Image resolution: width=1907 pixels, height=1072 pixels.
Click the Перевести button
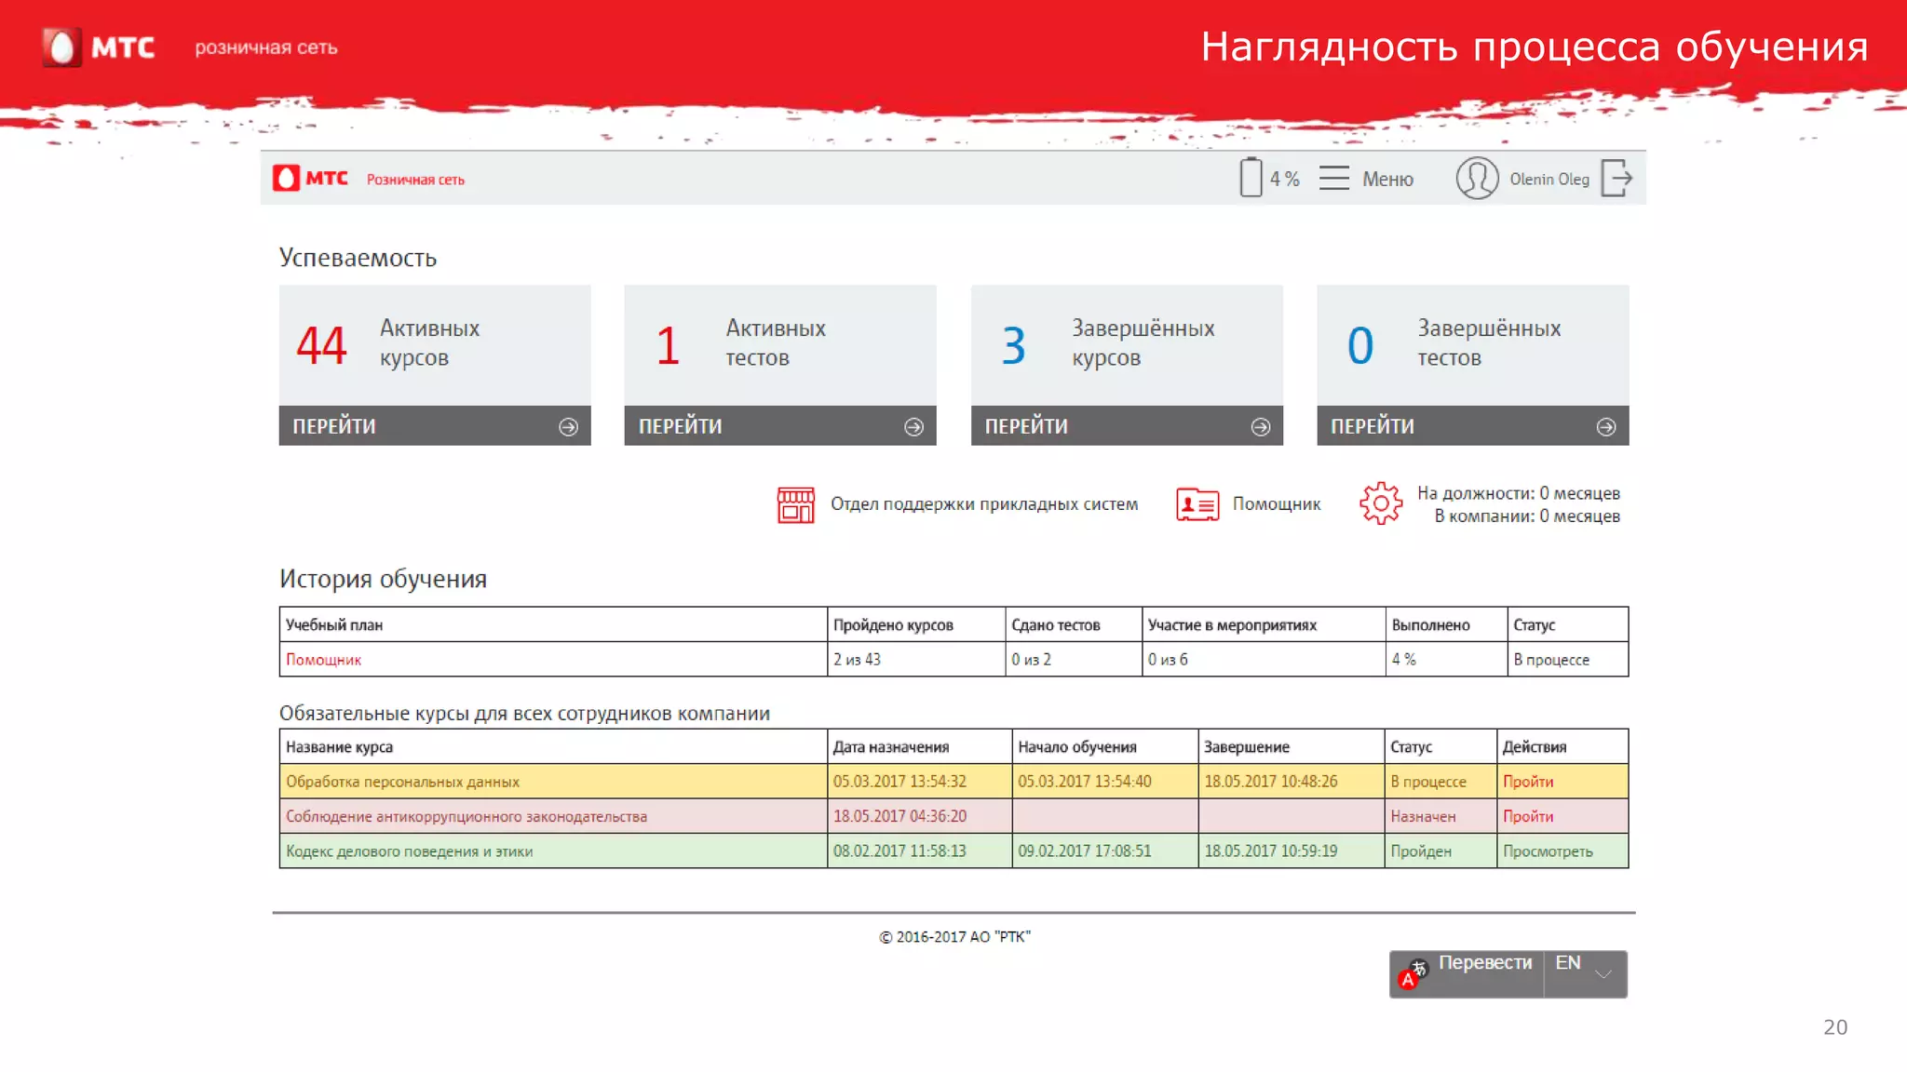1467,973
